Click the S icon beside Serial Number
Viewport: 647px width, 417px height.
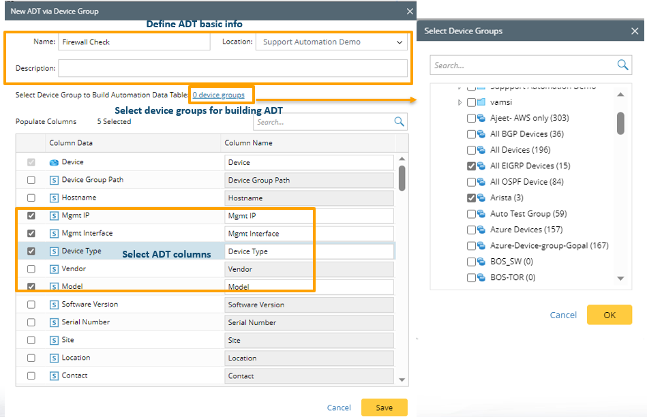click(54, 322)
